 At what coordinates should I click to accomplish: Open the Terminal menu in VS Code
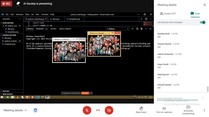(x=45, y=14)
